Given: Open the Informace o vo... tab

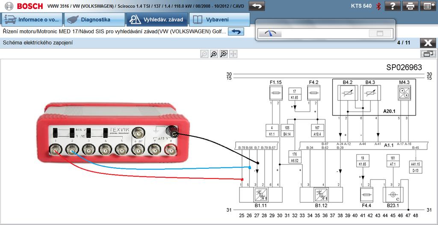Looking at the screenshot, I should [x=32, y=20].
